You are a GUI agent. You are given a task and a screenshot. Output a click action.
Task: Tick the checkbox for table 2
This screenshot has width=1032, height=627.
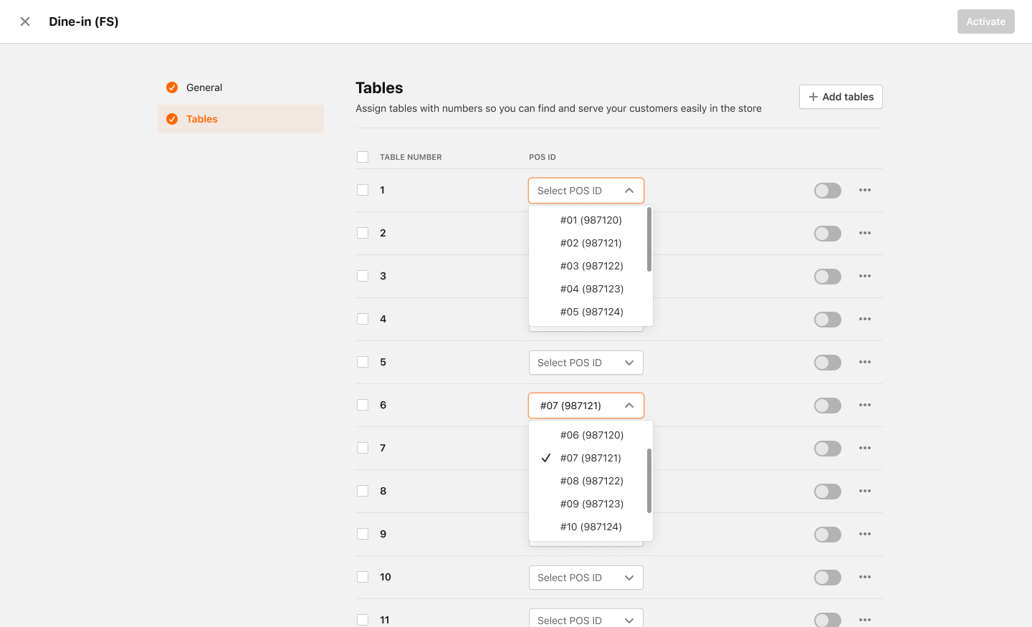(x=363, y=233)
